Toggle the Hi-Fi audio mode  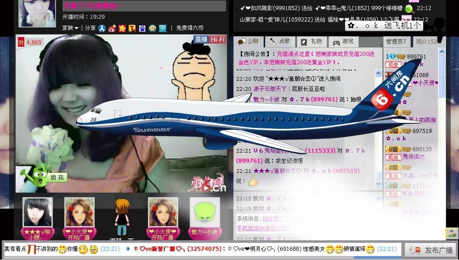coord(217,39)
